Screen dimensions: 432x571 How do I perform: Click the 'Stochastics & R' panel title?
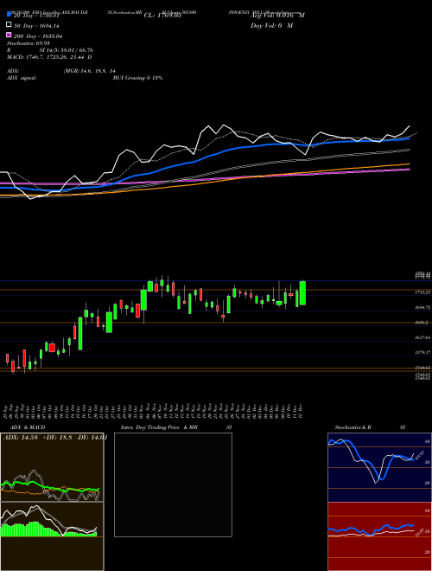353,427
